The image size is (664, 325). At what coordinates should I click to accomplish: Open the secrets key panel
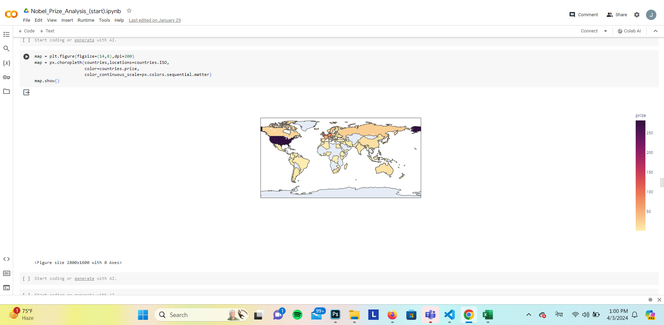point(6,77)
